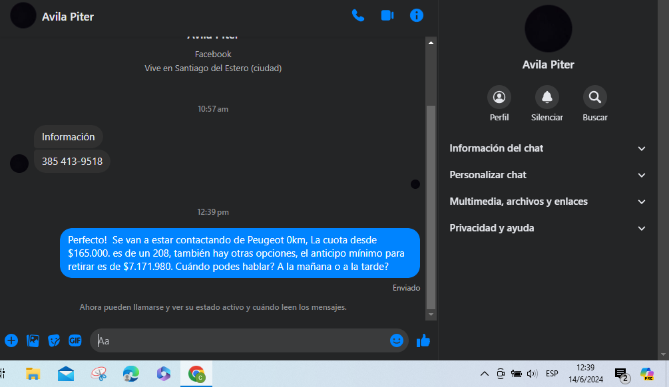Screen dimensions: 669x387
Task: Click 'Vive en Santiago del Estero (ciudad)' text
Action: (x=213, y=68)
